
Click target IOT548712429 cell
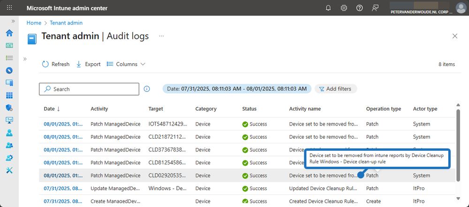[167, 124]
